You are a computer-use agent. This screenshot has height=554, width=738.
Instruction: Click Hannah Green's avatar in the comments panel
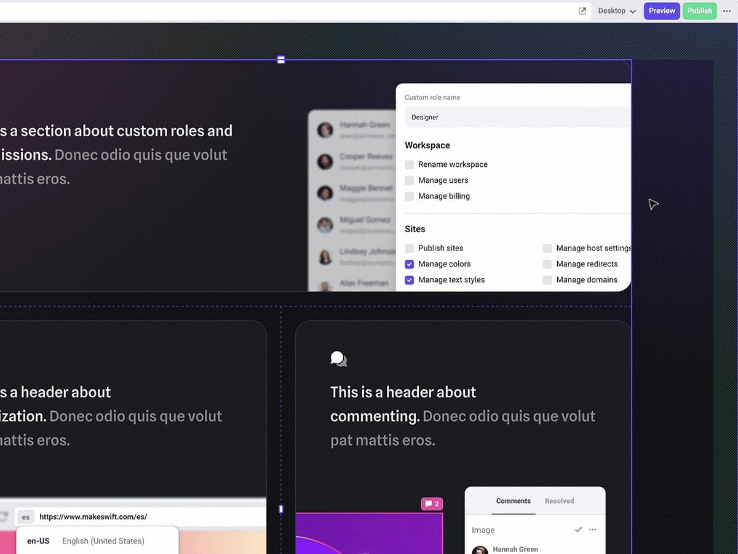480,550
